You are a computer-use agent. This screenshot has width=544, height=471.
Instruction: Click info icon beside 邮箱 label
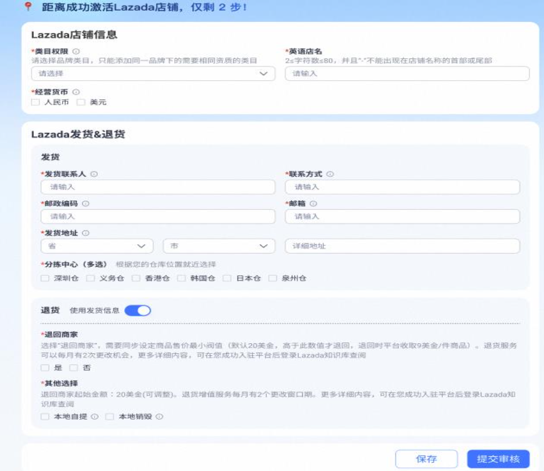click(x=313, y=204)
